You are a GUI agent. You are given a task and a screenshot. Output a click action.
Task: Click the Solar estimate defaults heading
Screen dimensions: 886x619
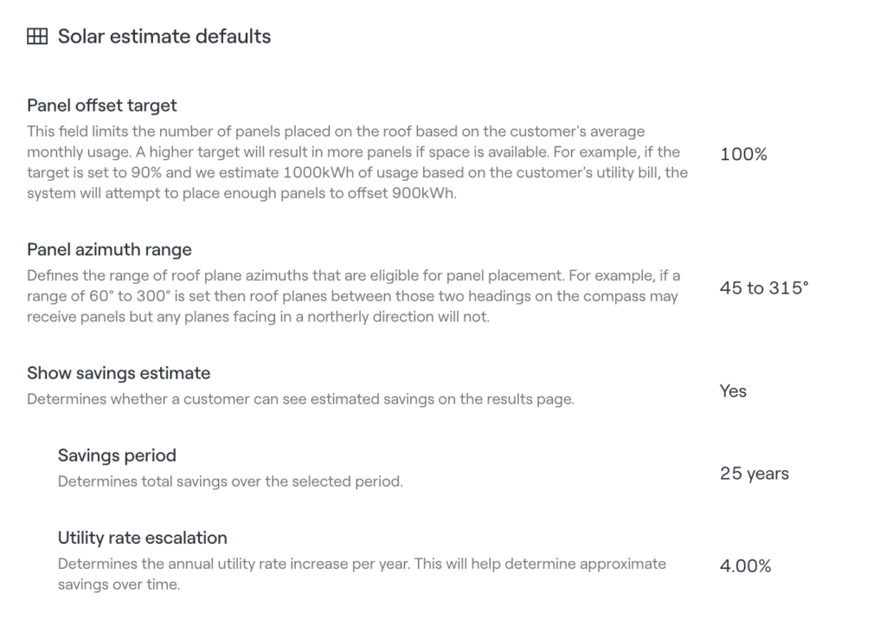(x=164, y=36)
